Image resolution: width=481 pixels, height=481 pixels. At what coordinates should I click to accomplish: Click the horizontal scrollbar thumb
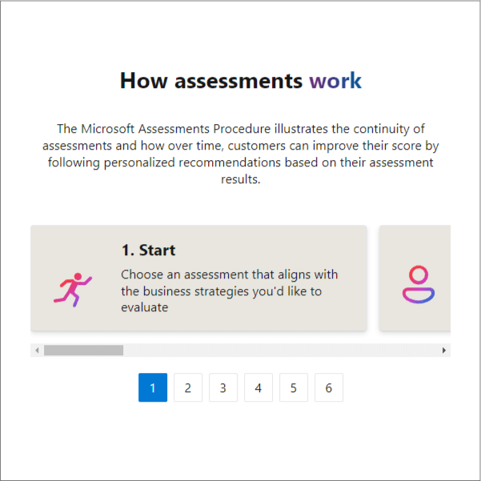tap(83, 351)
